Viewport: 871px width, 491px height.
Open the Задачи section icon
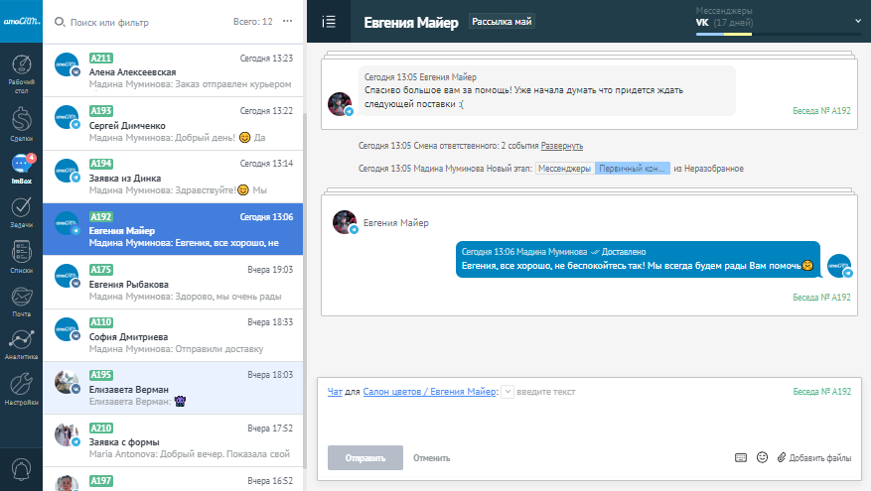click(x=20, y=212)
